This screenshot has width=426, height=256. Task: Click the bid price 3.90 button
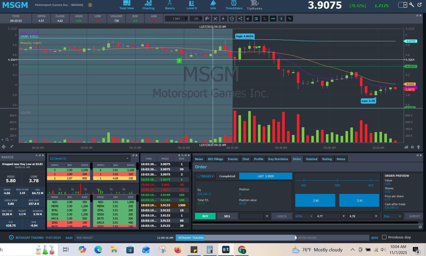click(x=315, y=200)
